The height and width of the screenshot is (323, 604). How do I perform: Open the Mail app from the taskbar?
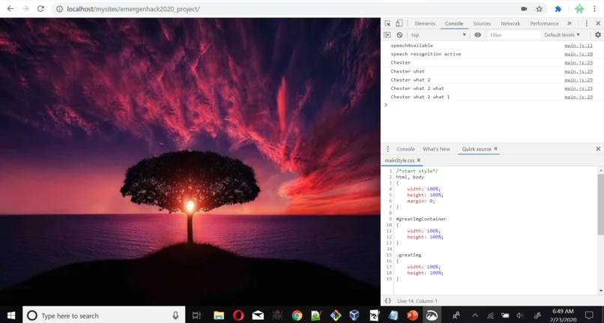click(x=258, y=316)
